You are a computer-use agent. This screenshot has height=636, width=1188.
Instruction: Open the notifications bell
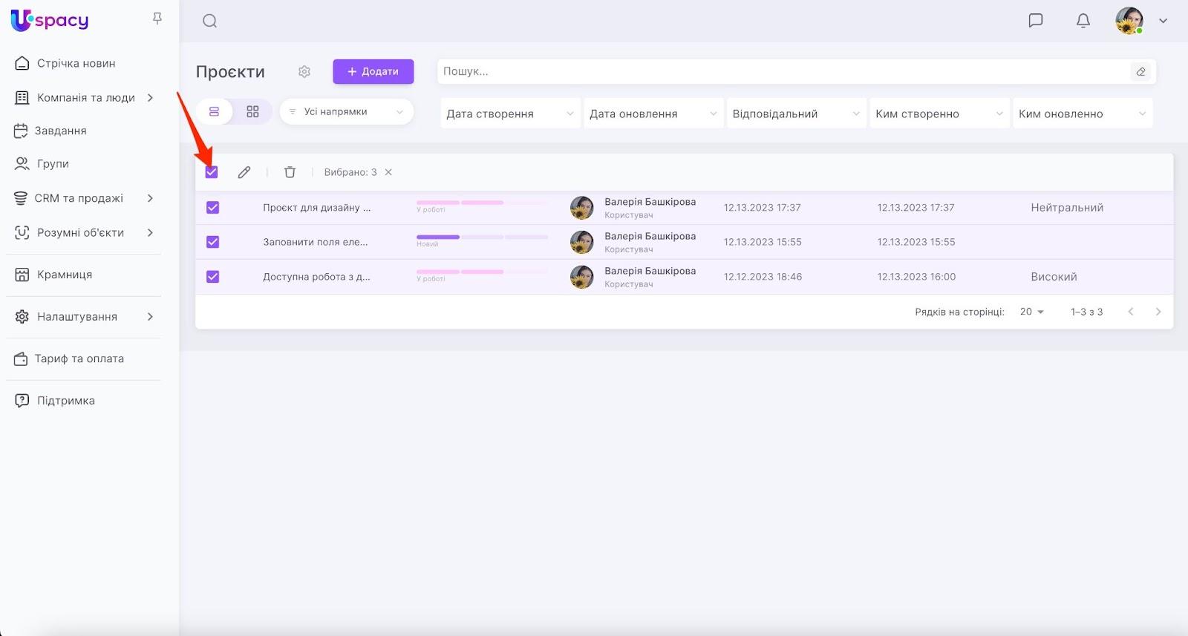[x=1083, y=21]
